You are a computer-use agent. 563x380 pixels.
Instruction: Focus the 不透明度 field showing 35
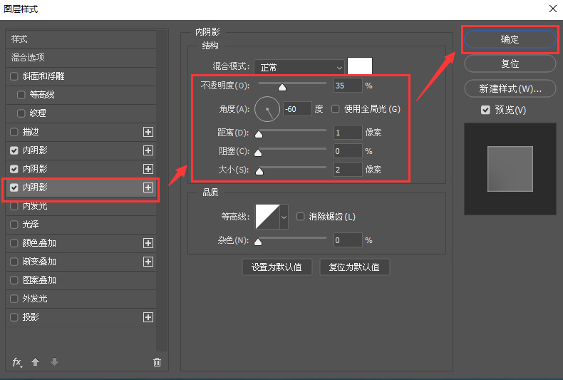[x=348, y=86]
